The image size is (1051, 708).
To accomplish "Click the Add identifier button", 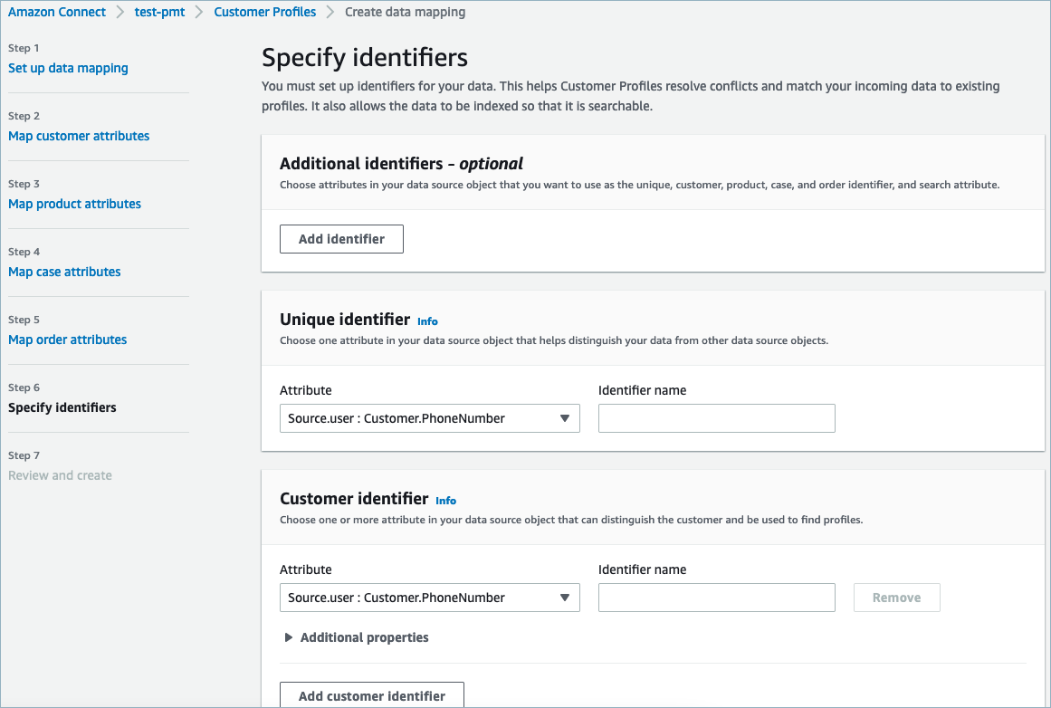I will pyautogui.click(x=341, y=239).
